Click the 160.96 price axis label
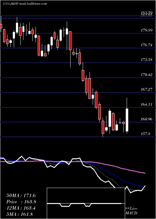156x219 pixels. (147, 119)
